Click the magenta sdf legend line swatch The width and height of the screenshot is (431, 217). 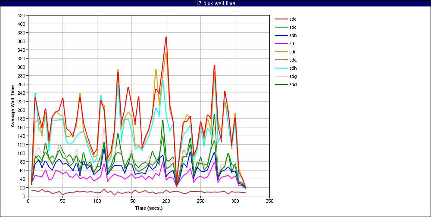[281, 43]
